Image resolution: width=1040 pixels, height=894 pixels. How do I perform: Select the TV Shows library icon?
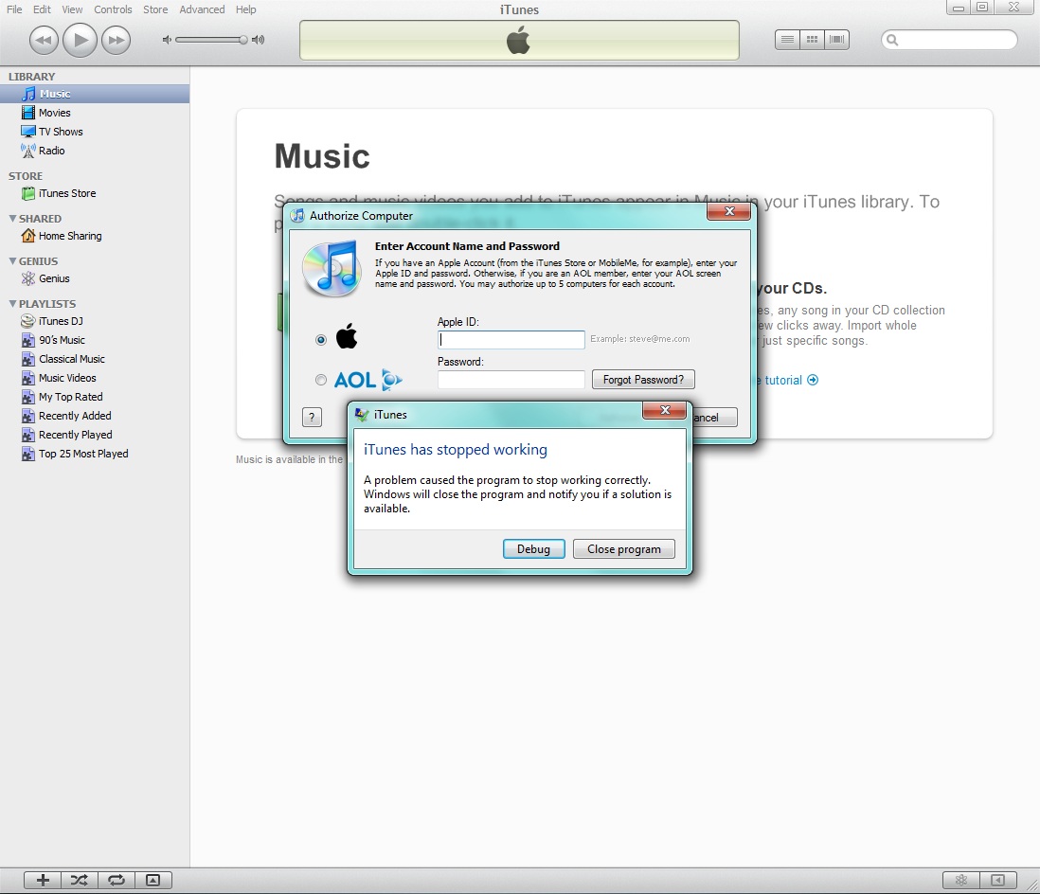click(27, 132)
